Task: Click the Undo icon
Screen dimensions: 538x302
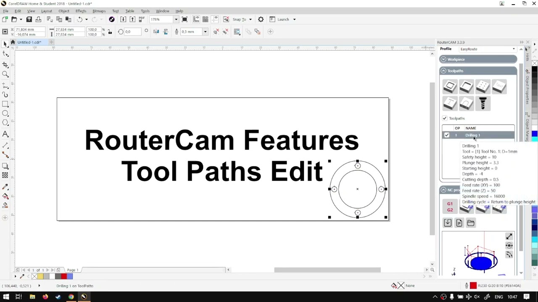Action: click(79, 19)
